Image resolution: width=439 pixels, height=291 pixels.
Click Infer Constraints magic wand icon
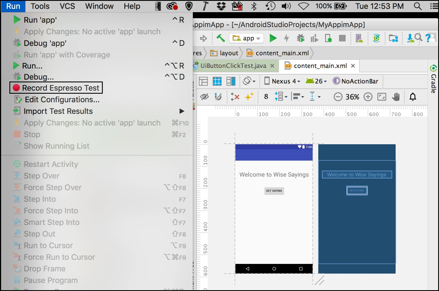tap(249, 97)
